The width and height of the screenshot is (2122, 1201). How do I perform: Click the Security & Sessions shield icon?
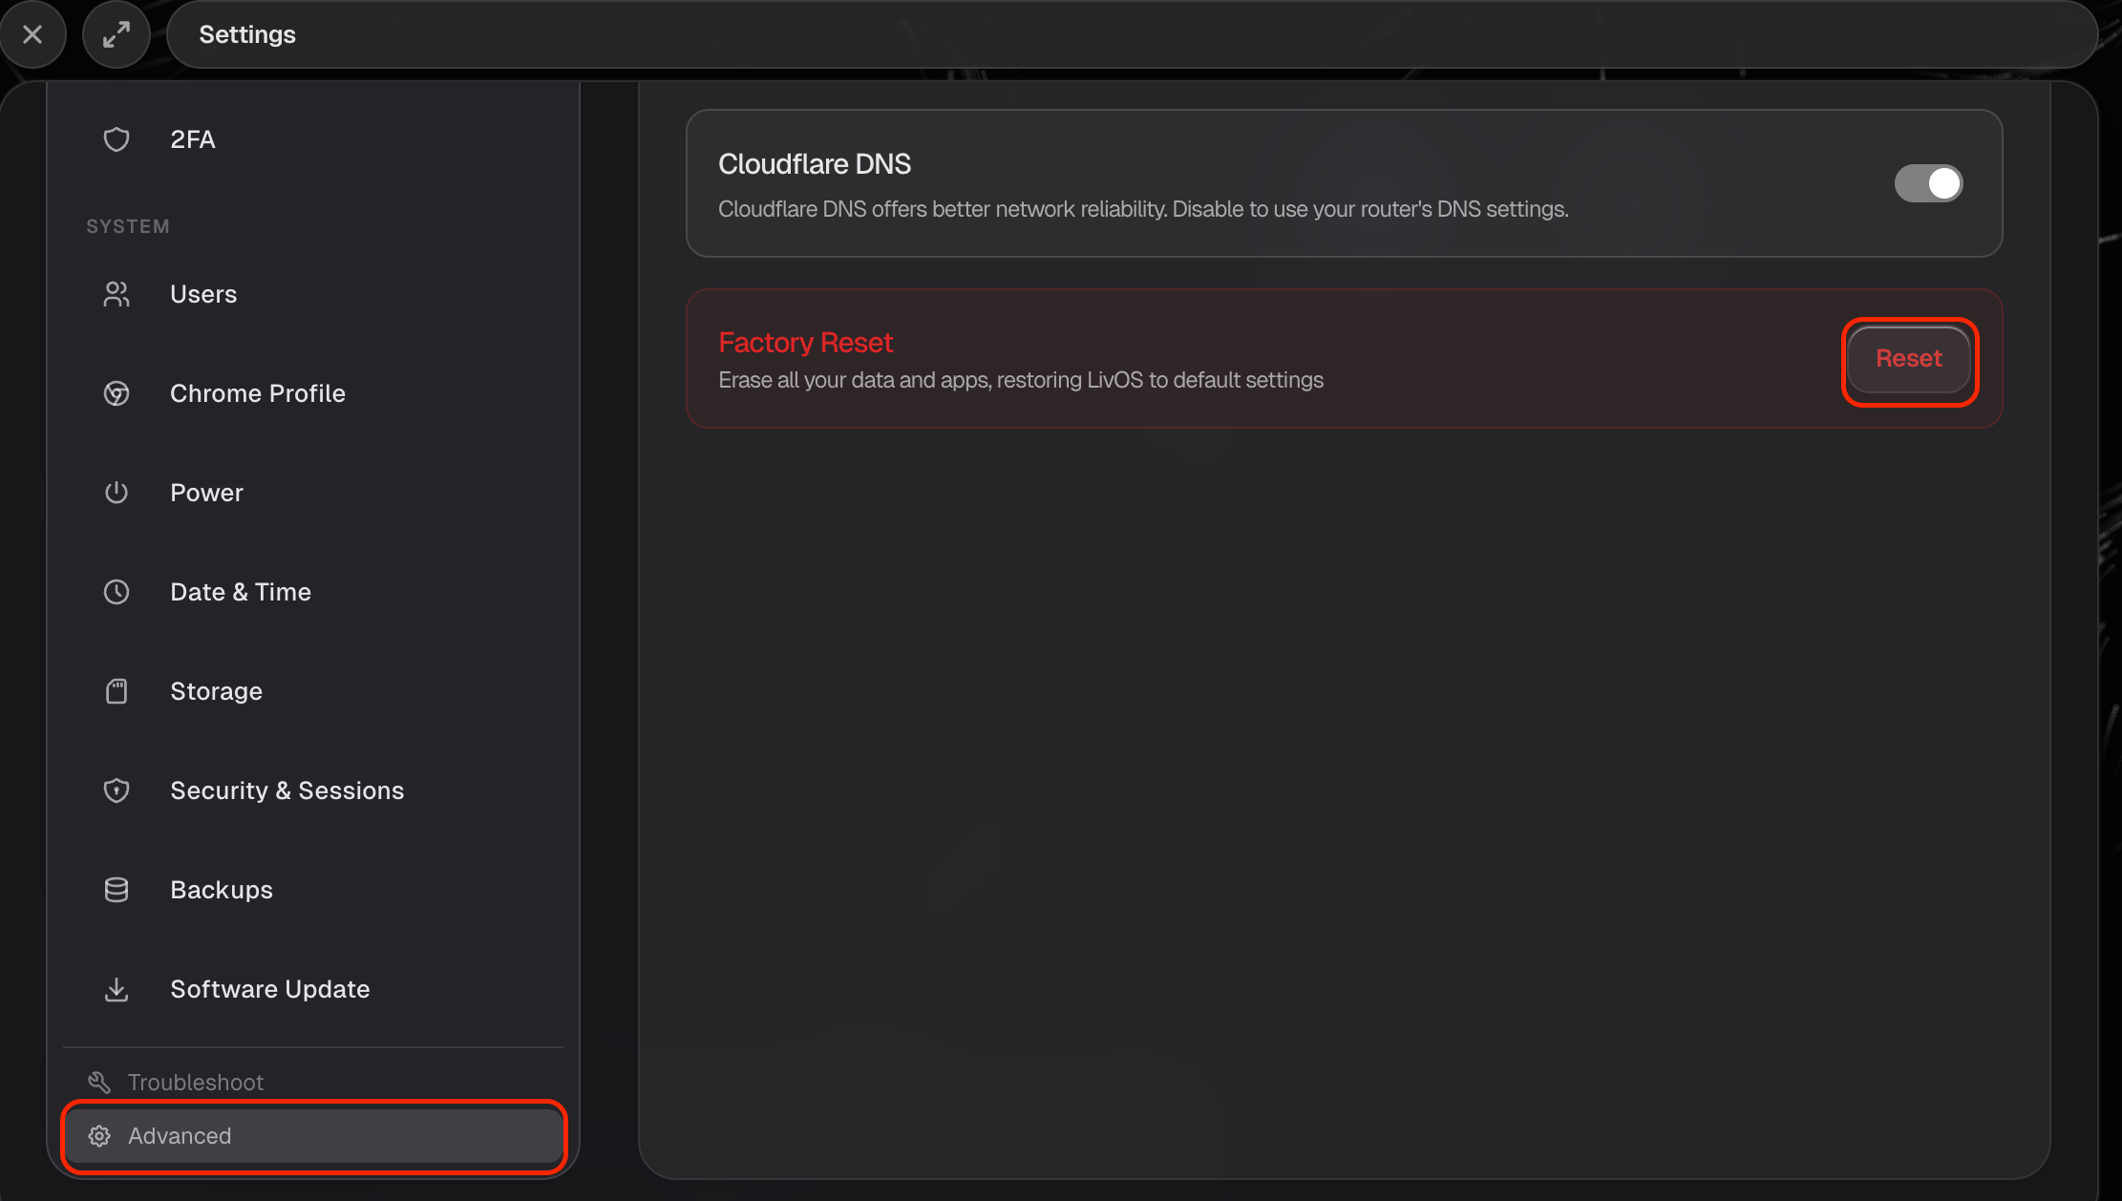point(117,790)
